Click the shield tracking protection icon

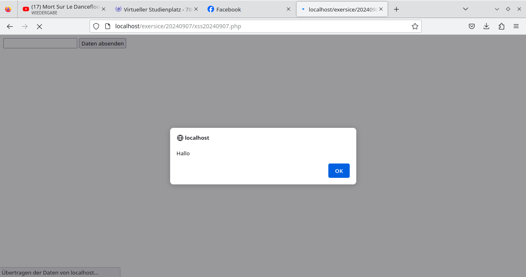click(96, 26)
